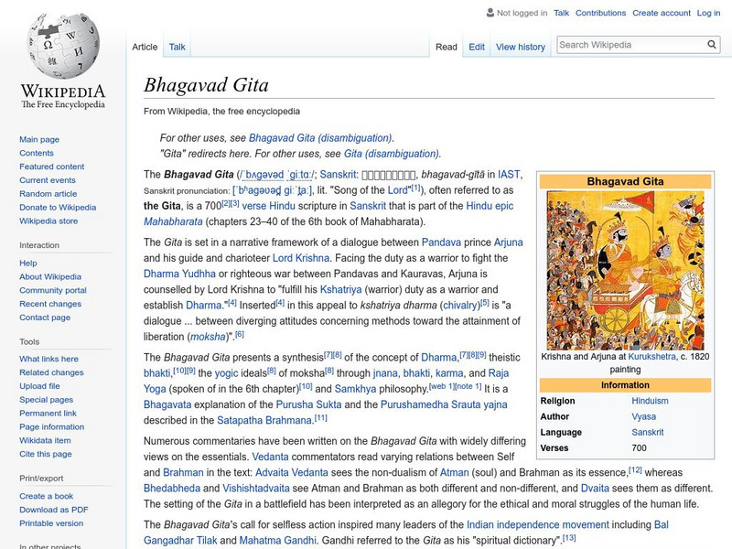Open the Wikipedia store link

click(48, 221)
